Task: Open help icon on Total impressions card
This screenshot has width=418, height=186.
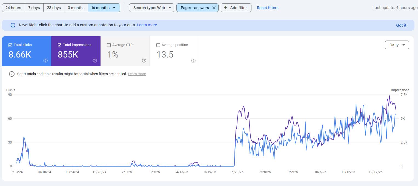Action: pos(95,61)
